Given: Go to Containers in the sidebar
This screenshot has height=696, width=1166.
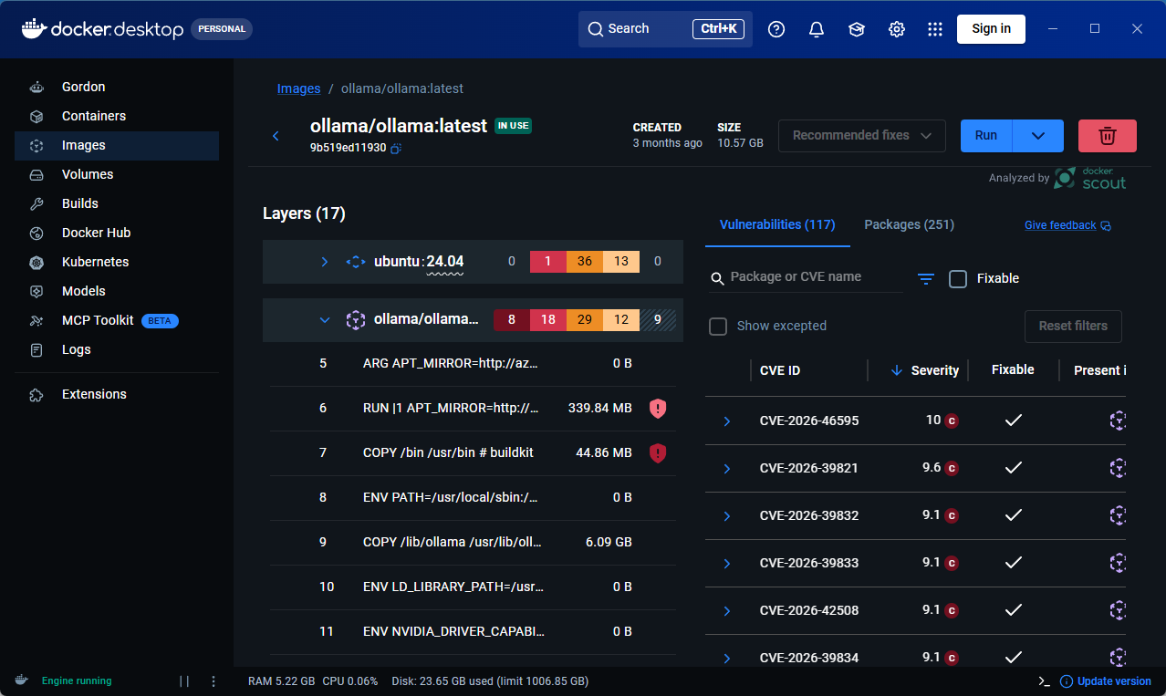Looking at the screenshot, I should tap(117, 116).
